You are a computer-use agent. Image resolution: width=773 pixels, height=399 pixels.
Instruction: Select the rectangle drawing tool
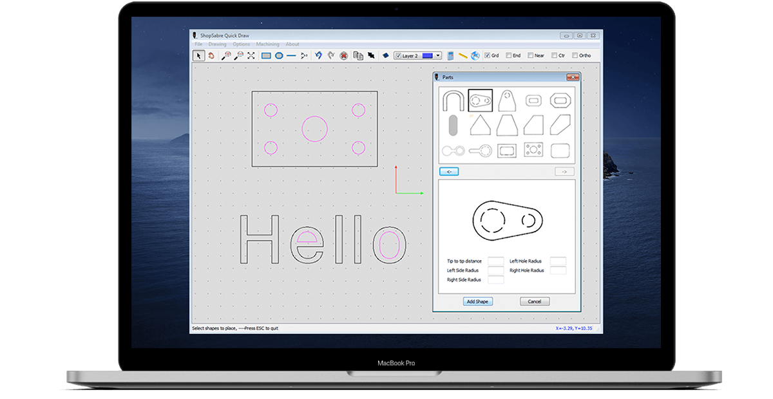point(266,56)
